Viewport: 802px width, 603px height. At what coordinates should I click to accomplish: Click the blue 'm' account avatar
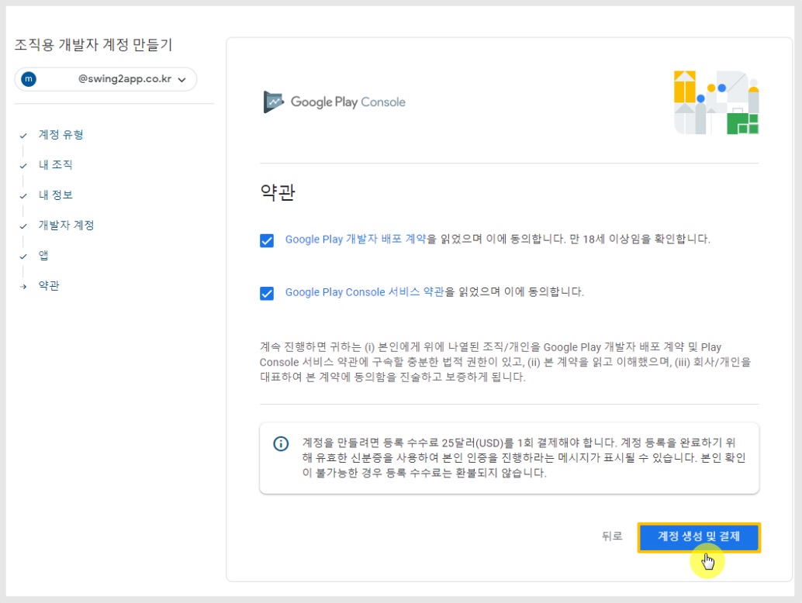point(29,79)
